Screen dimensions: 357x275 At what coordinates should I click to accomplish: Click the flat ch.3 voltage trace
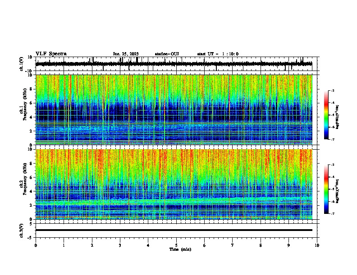(174, 230)
